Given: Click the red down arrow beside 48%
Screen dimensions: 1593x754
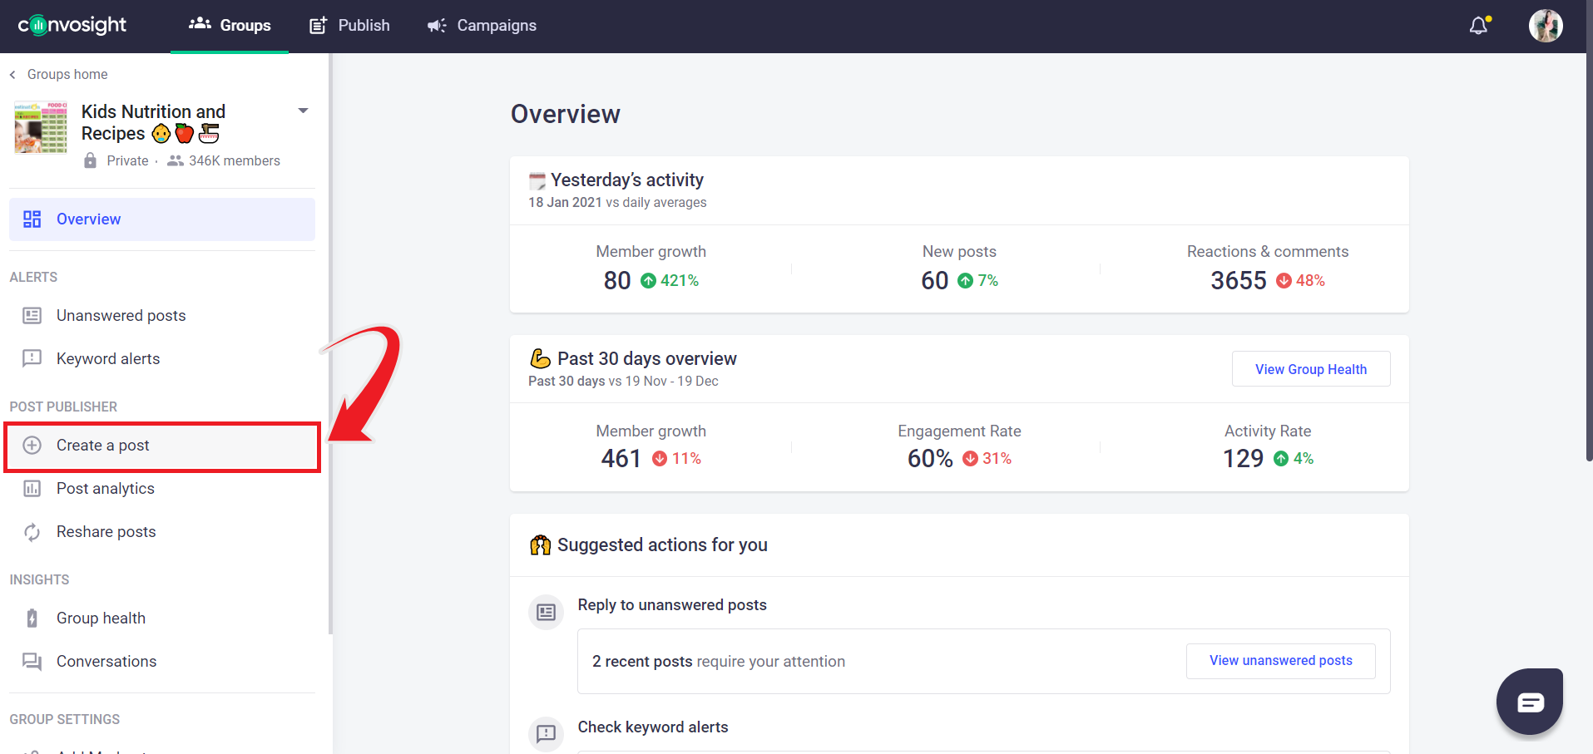Looking at the screenshot, I should (x=1284, y=281).
